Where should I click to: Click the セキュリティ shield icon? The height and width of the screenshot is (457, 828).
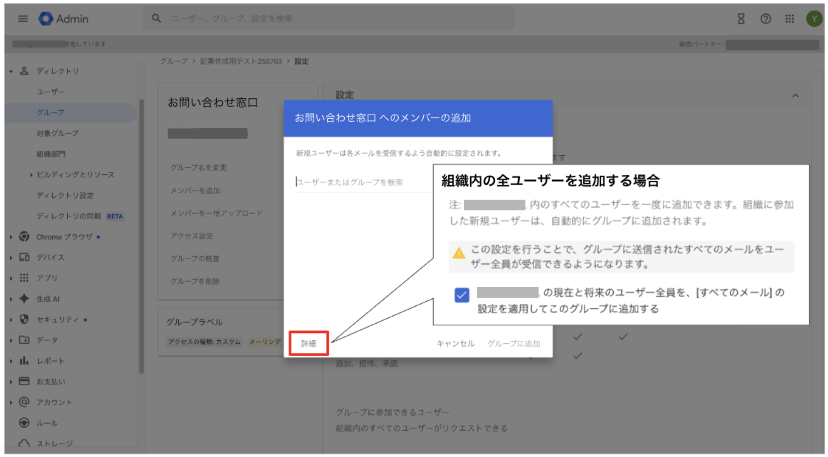[24, 319]
